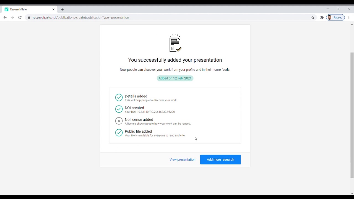354x199 pixels.
Task: Click the scrollbar down arrow
Action: (x=352, y=194)
